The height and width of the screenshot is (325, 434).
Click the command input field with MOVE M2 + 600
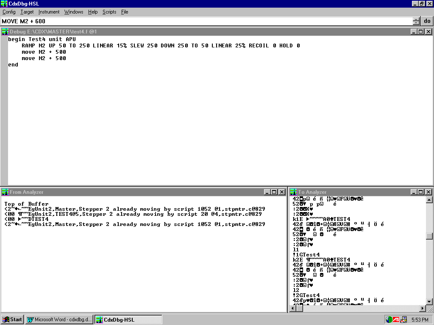206,21
